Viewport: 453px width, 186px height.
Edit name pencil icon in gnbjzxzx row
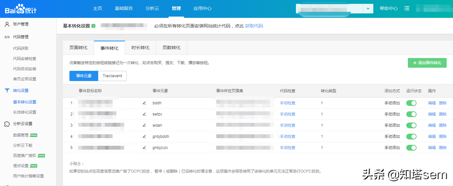point(144,148)
